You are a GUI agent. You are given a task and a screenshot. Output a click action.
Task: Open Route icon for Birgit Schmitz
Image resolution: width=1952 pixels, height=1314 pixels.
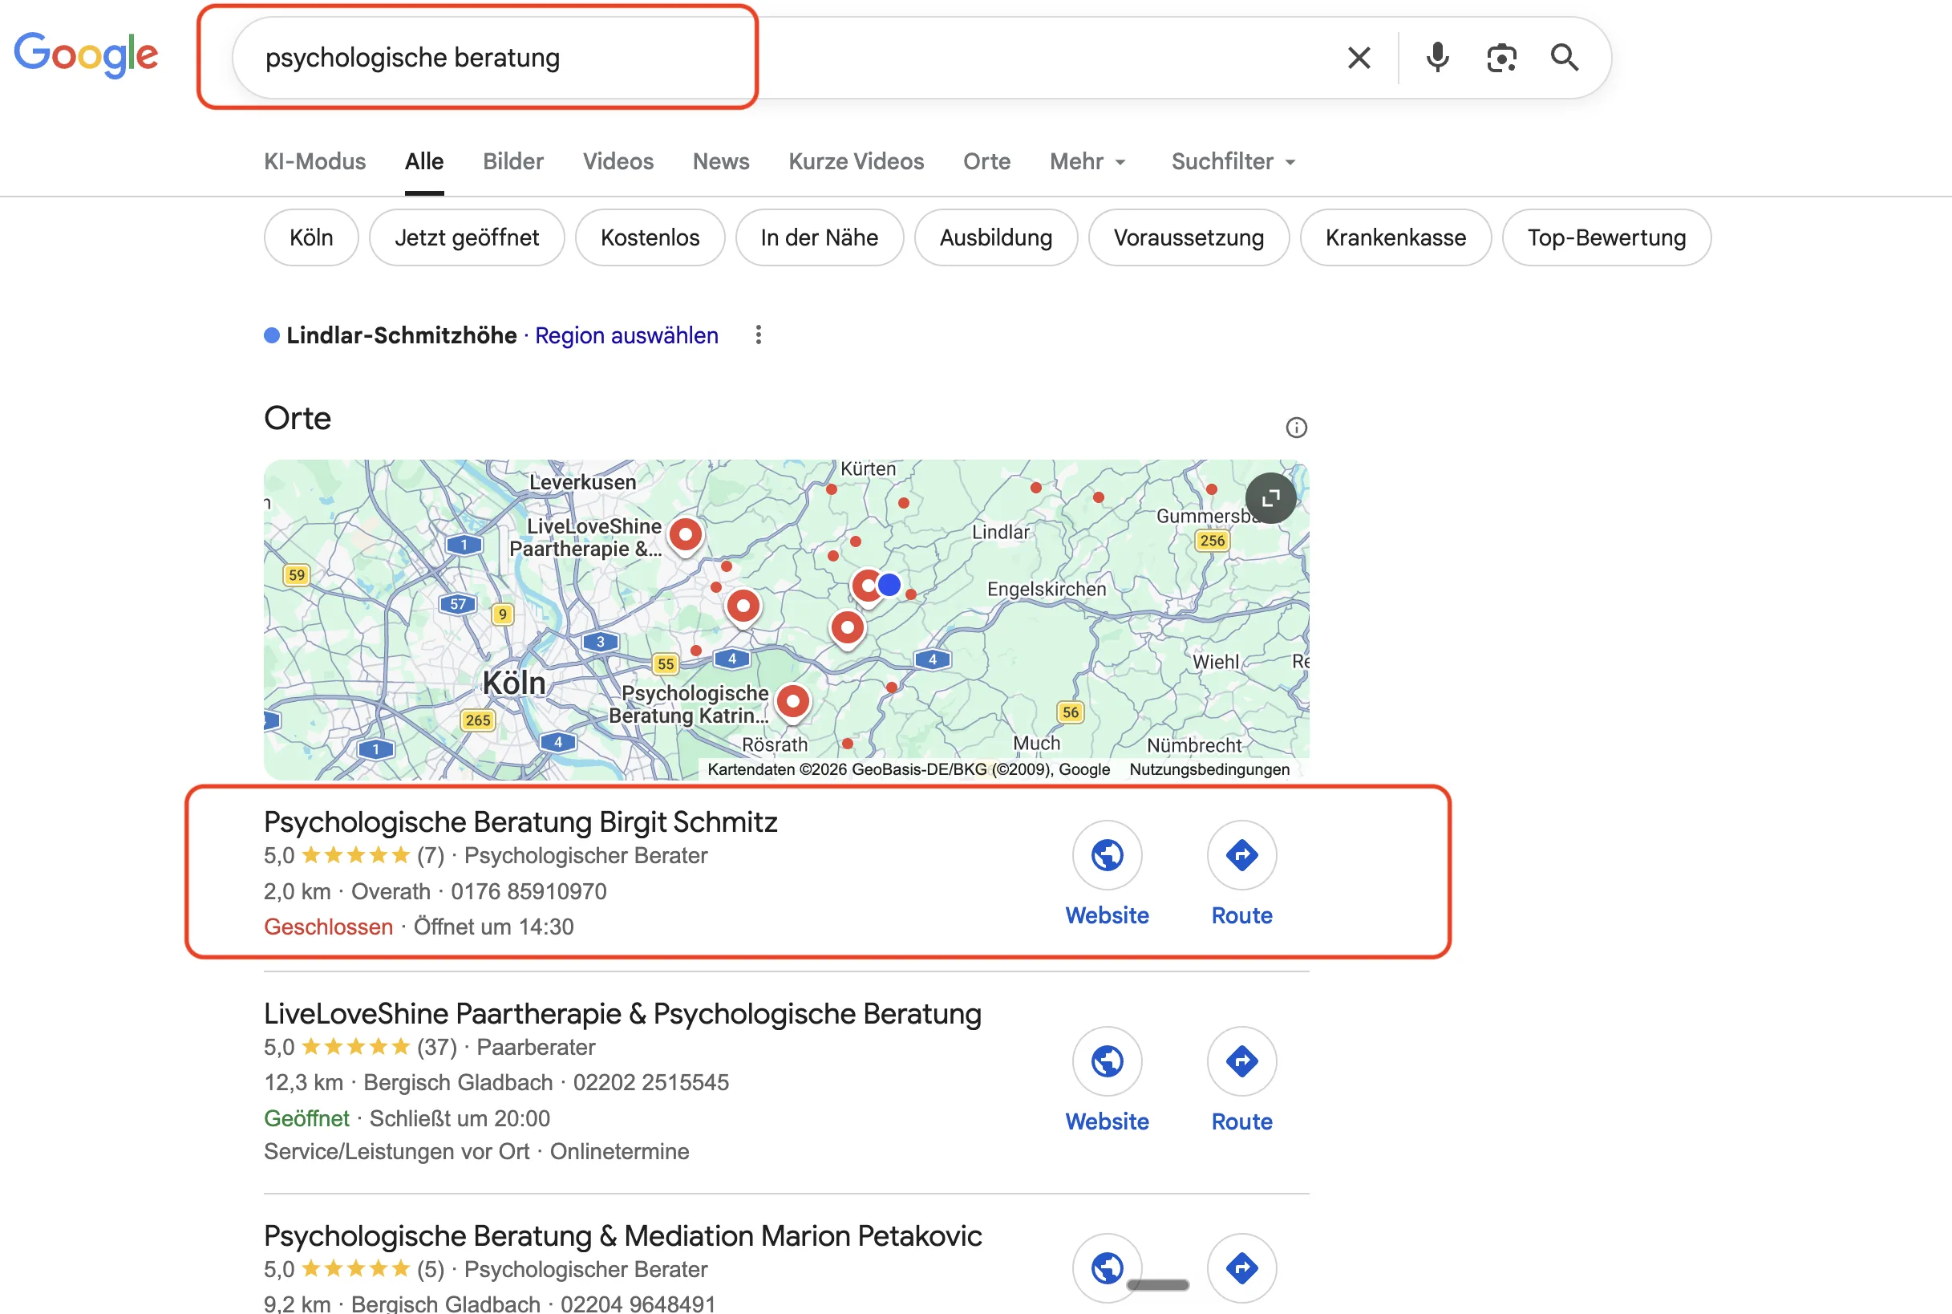pyautogui.click(x=1241, y=855)
